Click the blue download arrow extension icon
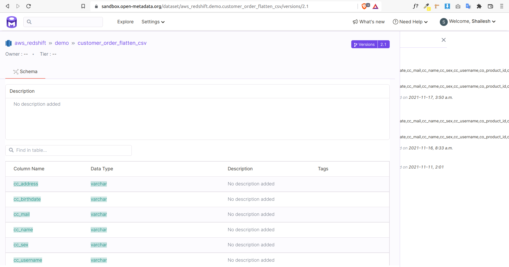The image size is (509, 267). tap(447, 6)
